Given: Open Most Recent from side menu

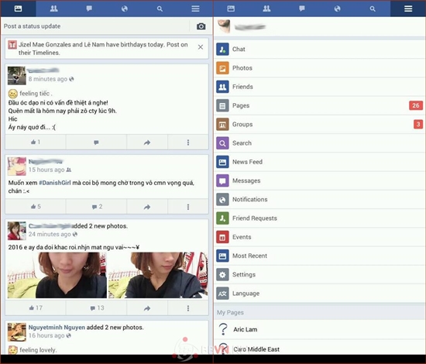Looking at the screenshot, I should pos(320,256).
